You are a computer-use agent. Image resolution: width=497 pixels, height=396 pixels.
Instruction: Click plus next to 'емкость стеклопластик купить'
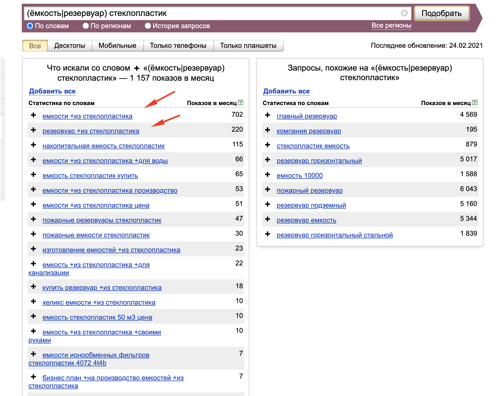(33, 175)
